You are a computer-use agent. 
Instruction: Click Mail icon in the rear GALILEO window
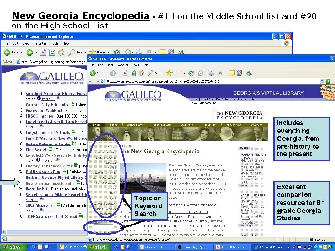127,52
